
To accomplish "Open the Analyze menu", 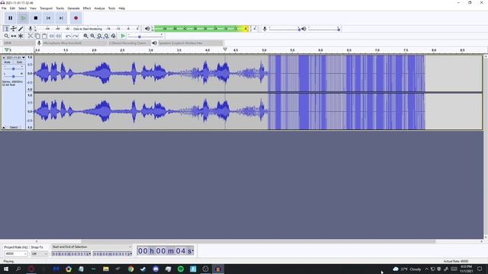I will [99, 8].
